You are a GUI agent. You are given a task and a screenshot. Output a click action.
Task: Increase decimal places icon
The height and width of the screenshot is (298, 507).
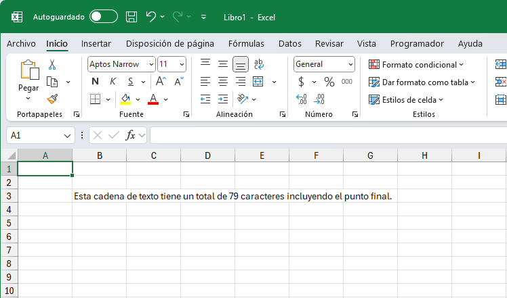click(302, 99)
